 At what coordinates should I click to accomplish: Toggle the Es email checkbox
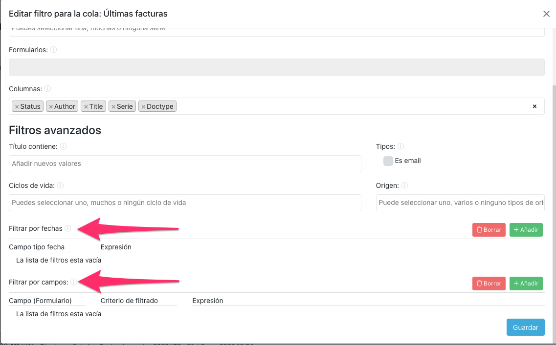tap(388, 161)
